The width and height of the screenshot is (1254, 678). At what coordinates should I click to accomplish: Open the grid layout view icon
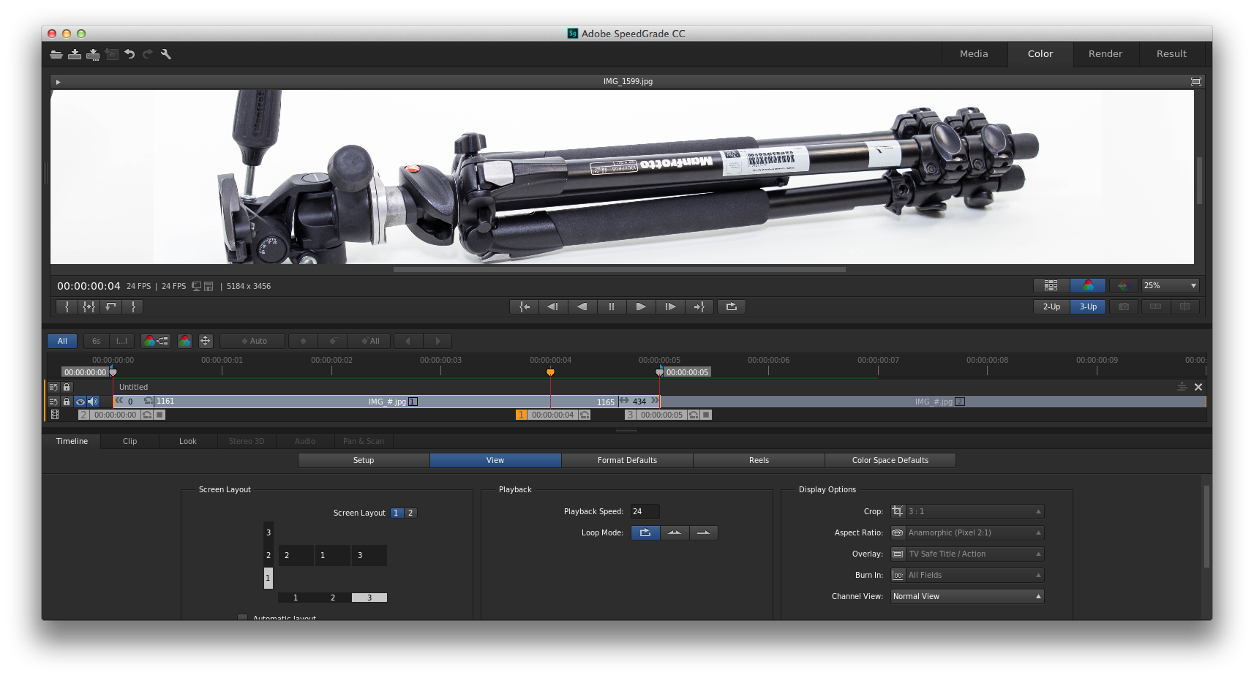point(1051,285)
